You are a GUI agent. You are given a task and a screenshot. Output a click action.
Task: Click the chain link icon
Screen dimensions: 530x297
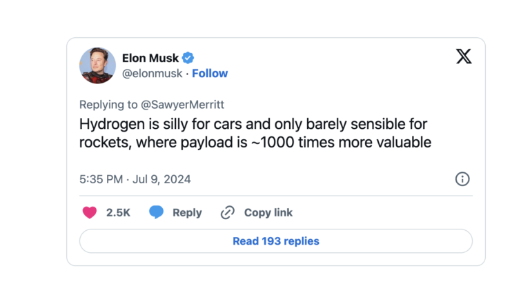[228, 212]
